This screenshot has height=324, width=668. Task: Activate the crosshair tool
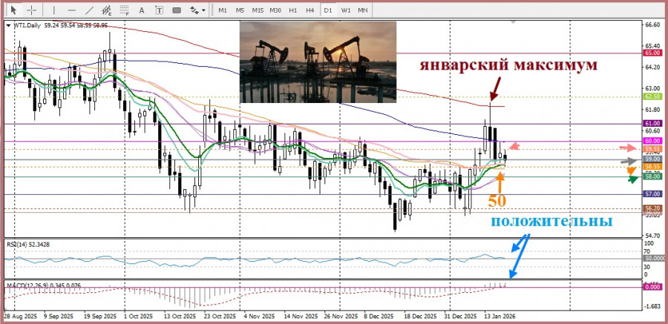(x=32, y=10)
